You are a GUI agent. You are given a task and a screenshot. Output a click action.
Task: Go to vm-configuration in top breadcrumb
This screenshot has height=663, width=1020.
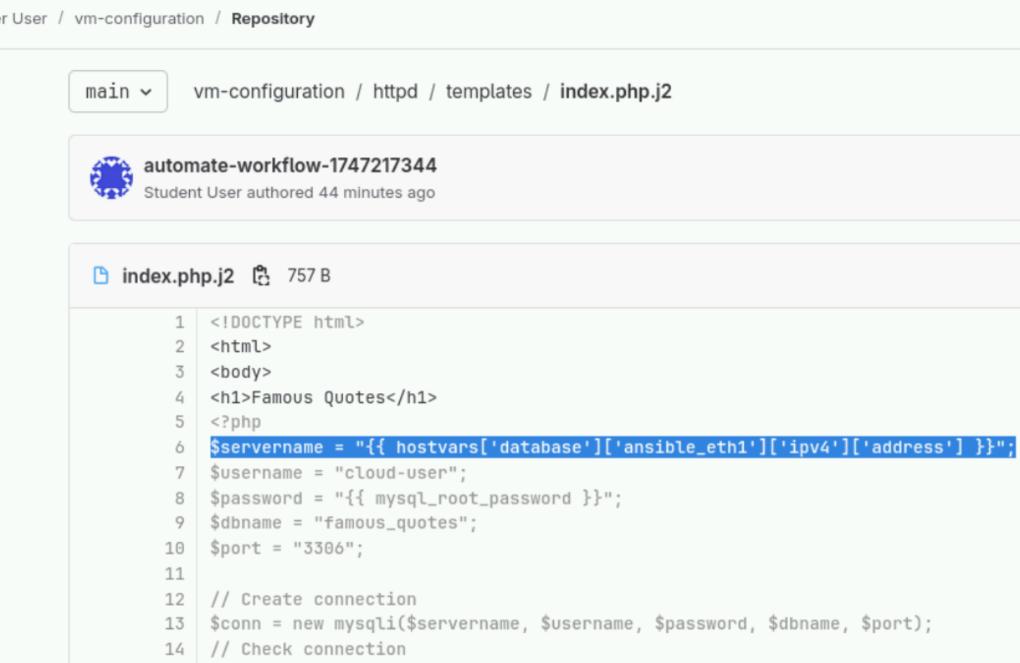pyautogui.click(x=139, y=19)
